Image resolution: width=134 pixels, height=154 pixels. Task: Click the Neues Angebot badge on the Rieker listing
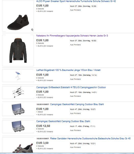click(x=43, y=139)
